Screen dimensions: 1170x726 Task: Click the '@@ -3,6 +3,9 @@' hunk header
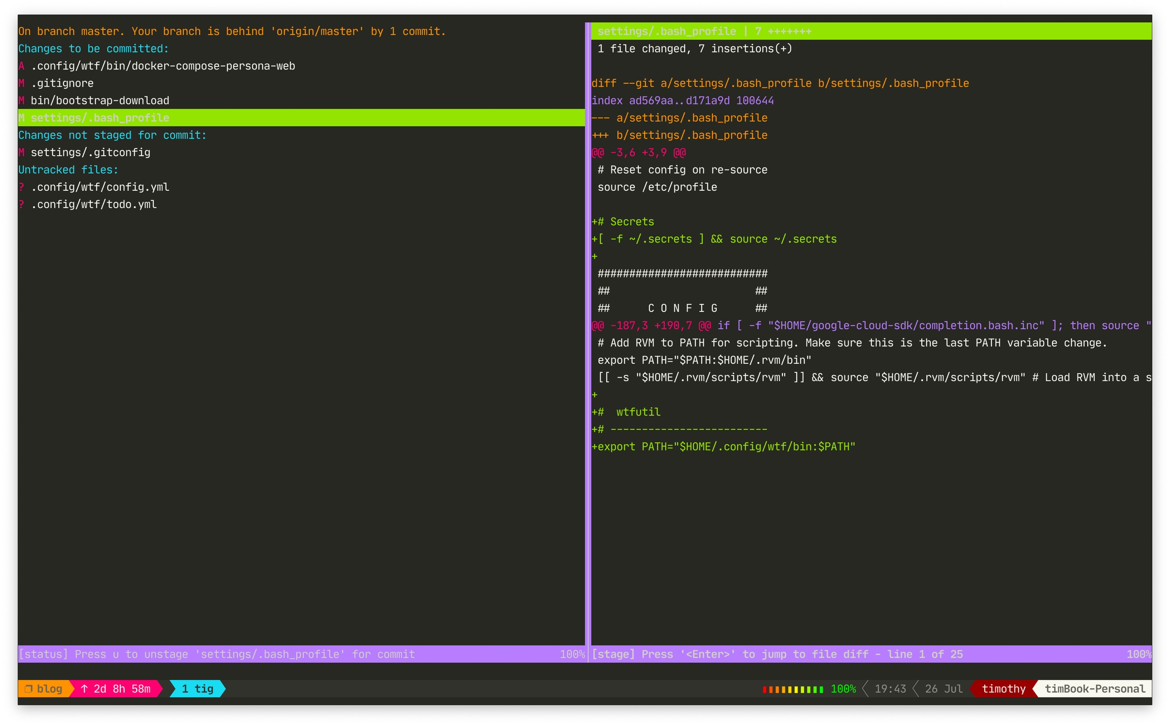[x=638, y=152]
